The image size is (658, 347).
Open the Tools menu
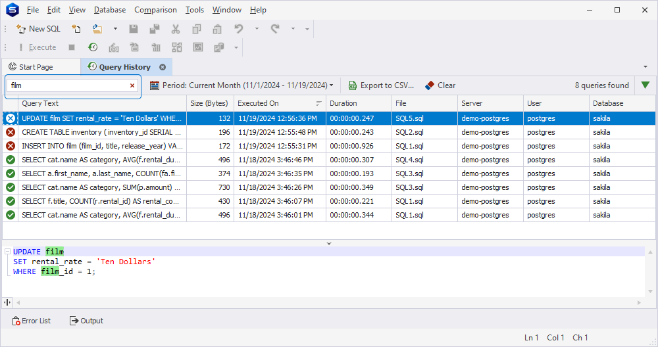coord(195,10)
